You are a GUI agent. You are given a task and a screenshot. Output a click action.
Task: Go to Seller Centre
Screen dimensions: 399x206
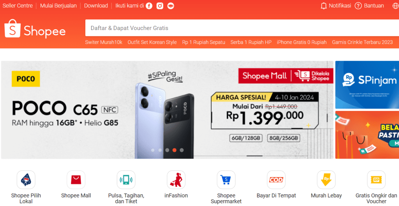point(18,5)
